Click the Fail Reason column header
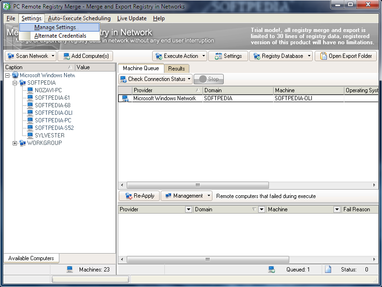 click(360, 209)
